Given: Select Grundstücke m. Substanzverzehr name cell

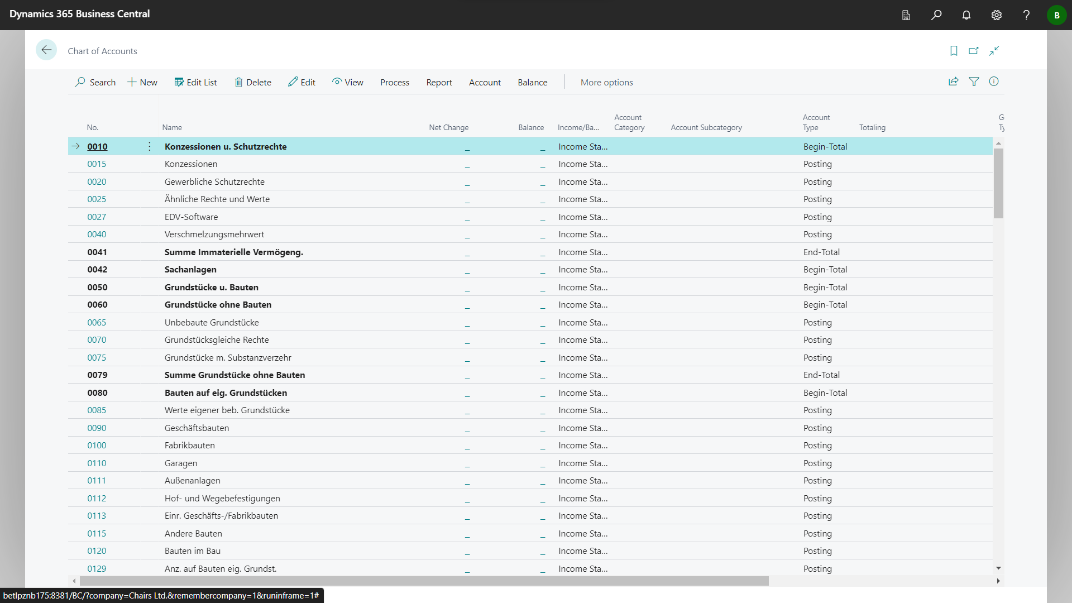Looking at the screenshot, I should pyautogui.click(x=228, y=357).
